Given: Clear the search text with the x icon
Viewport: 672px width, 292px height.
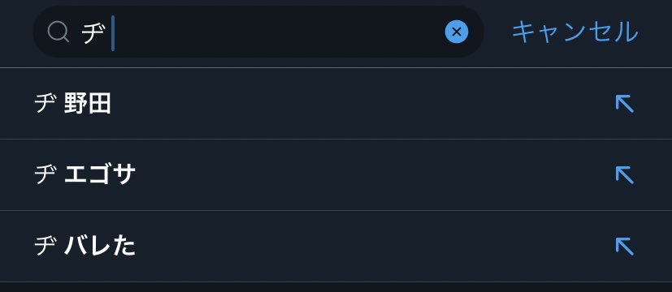Looking at the screenshot, I should tap(457, 32).
